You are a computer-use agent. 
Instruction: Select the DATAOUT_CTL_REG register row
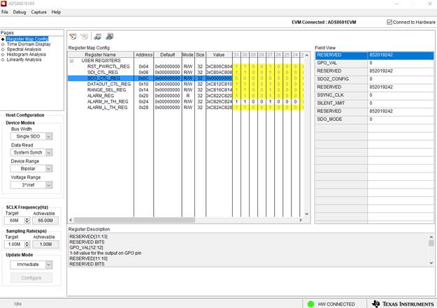click(185, 84)
